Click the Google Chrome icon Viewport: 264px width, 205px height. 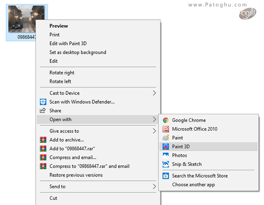166,120
